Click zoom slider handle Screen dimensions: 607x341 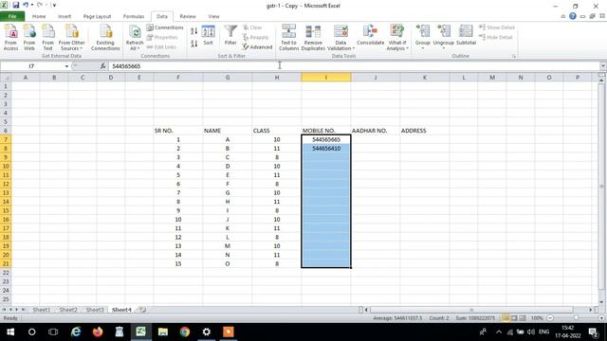point(576,318)
